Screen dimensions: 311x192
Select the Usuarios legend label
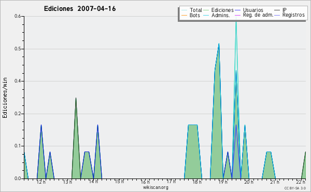(x=253, y=10)
